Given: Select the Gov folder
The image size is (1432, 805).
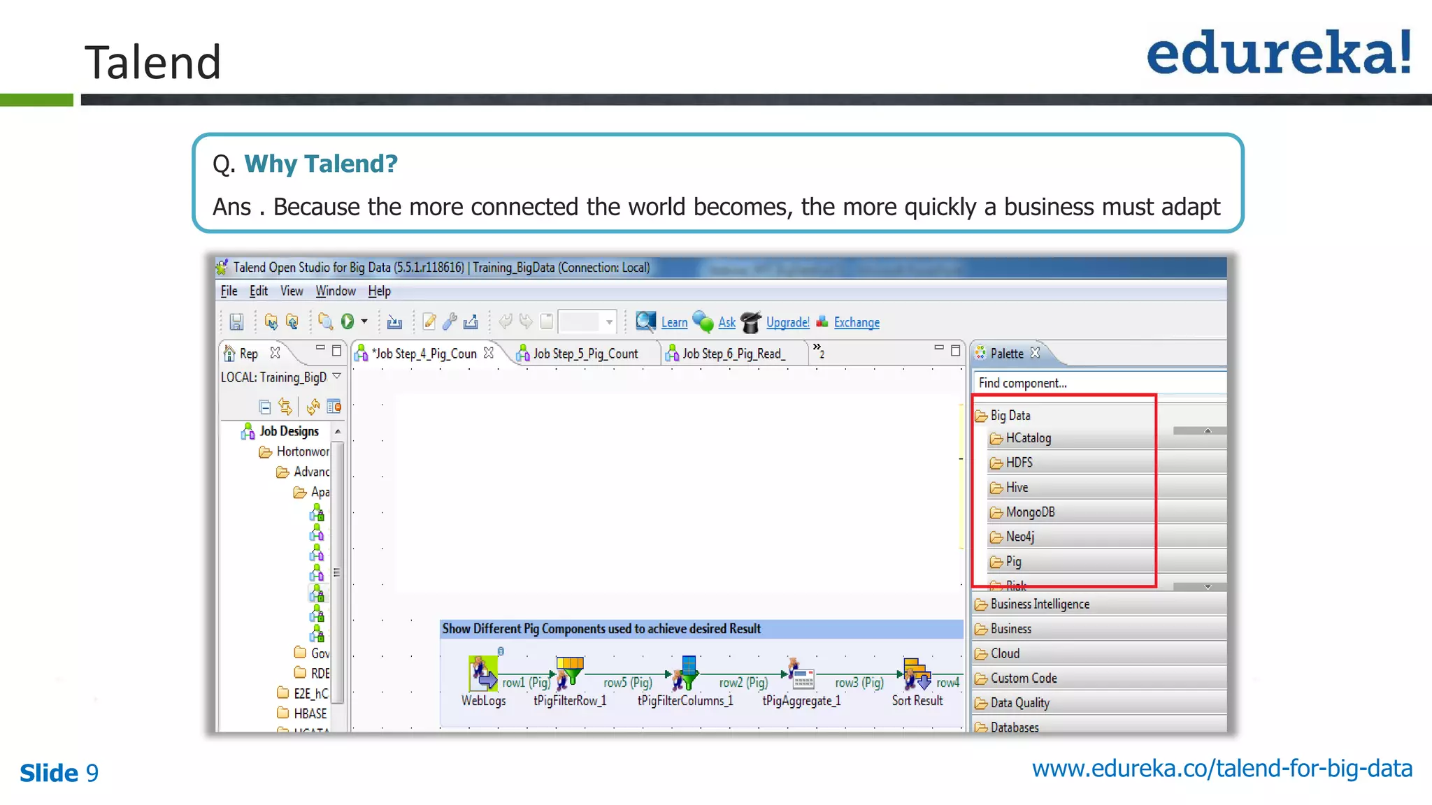Looking at the screenshot, I should (312, 653).
